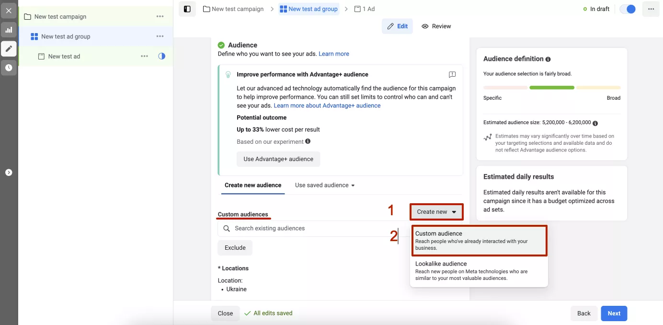Click Use Advantage+ audience button
This screenshot has height=325, width=663.
278,159
